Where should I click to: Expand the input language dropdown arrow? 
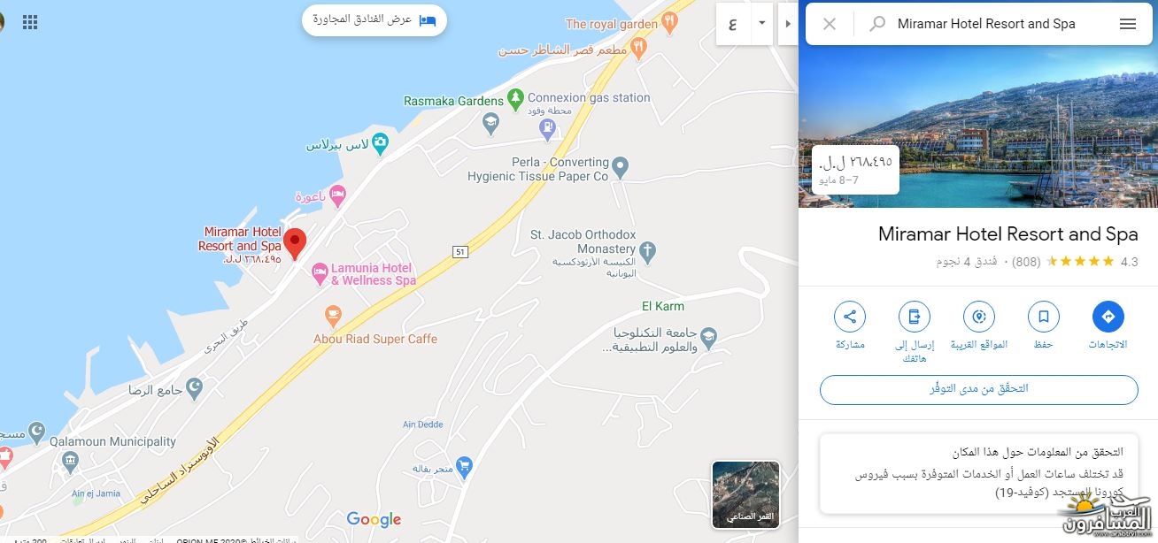762,23
